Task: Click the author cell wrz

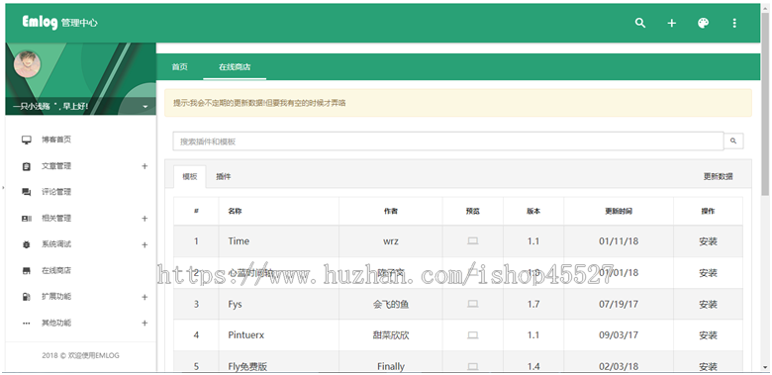Action: click(390, 241)
